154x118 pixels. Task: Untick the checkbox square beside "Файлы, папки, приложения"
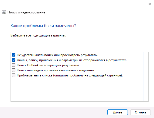coord(13,60)
